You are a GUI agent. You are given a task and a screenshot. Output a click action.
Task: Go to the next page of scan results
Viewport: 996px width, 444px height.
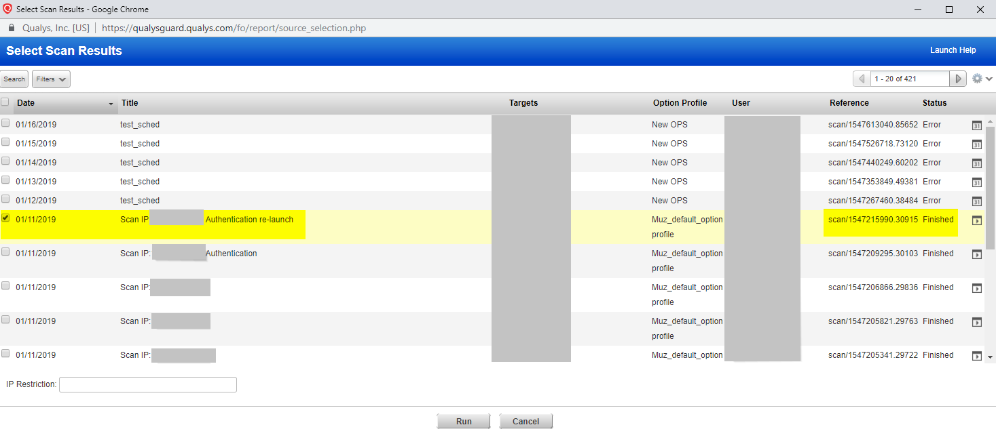957,79
